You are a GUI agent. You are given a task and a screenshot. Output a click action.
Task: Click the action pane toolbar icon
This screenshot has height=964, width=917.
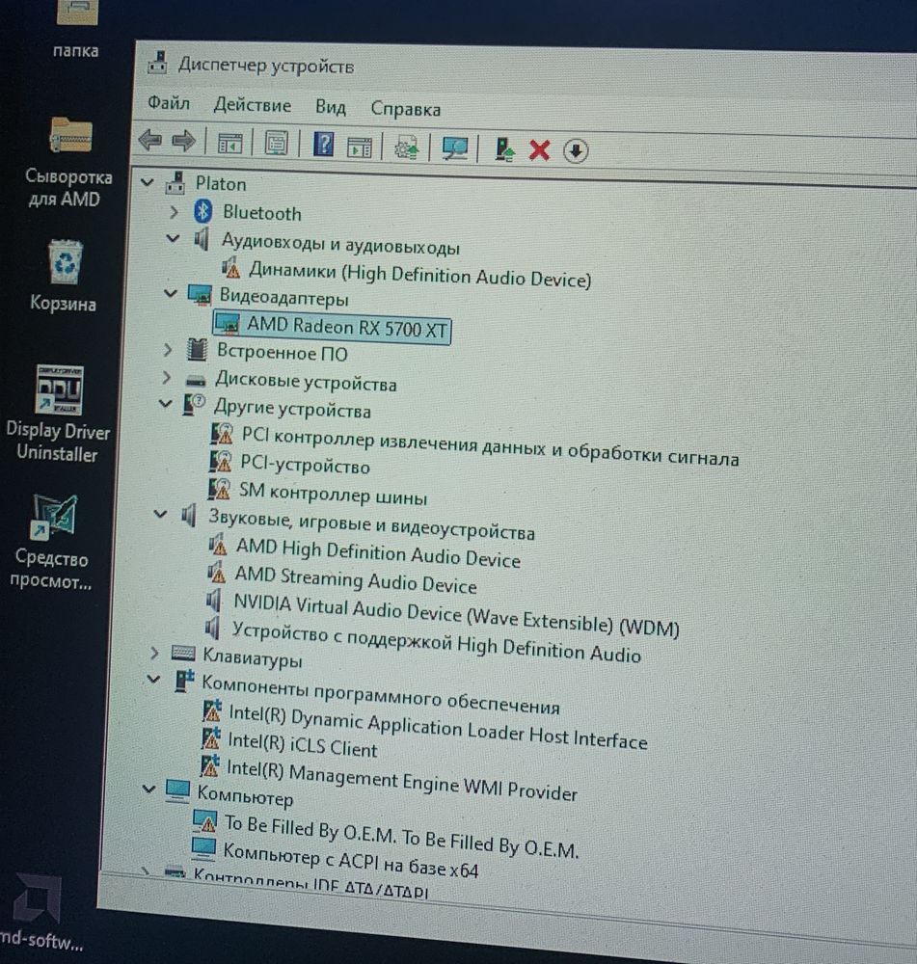coord(359,147)
